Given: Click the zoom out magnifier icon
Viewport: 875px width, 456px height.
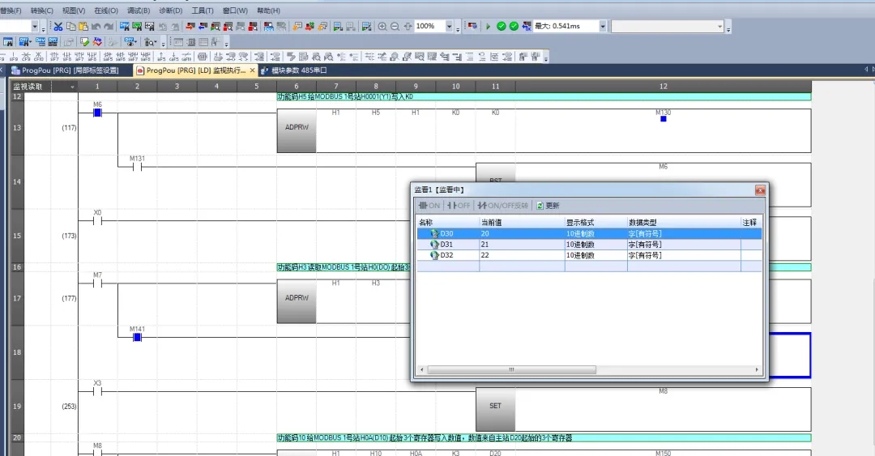Looking at the screenshot, I should [x=395, y=27].
